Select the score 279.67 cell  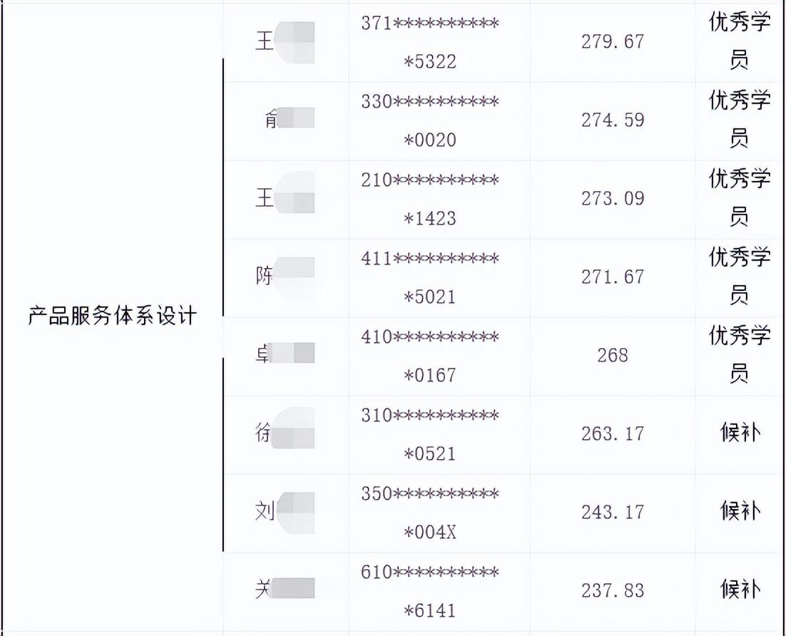pos(612,42)
